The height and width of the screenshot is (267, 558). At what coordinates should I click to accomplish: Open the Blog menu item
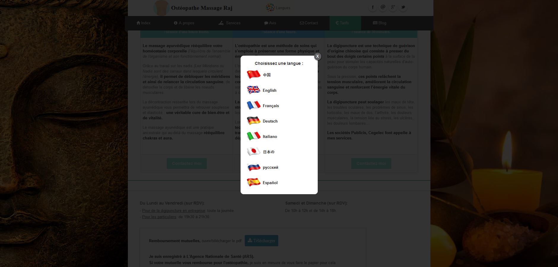pos(379,23)
